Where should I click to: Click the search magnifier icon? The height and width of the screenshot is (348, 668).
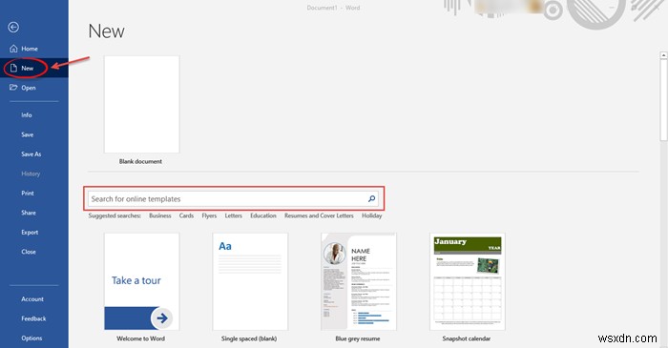click(371, 198)
